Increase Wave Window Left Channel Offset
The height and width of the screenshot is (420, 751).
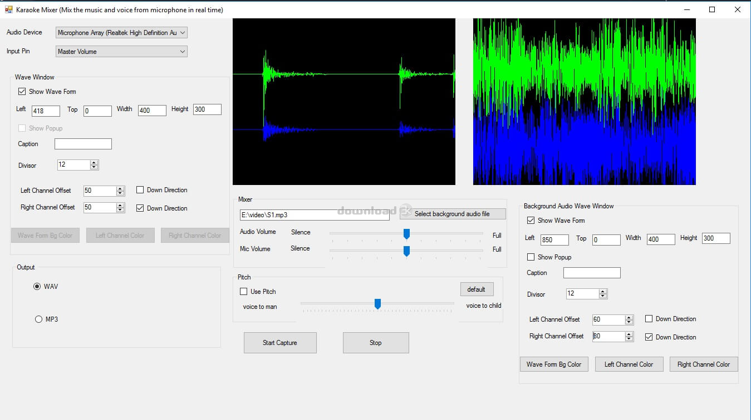[120, 188]
